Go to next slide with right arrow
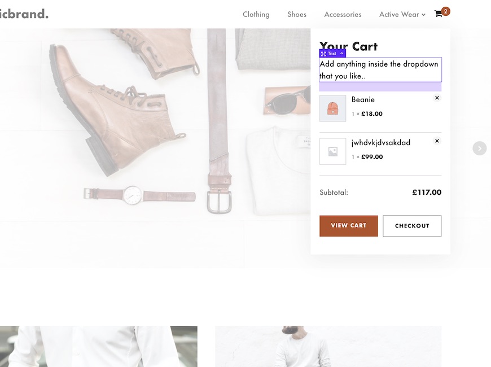 coord(479,148)
